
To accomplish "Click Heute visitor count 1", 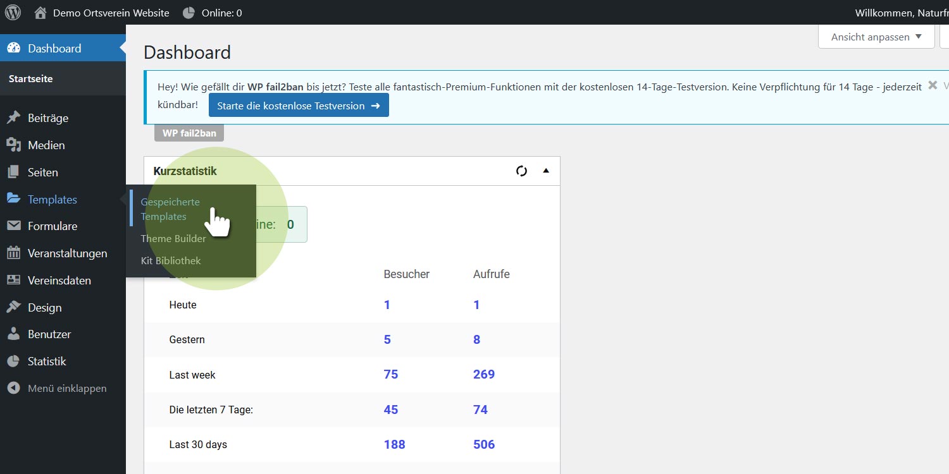I will 387,305.
